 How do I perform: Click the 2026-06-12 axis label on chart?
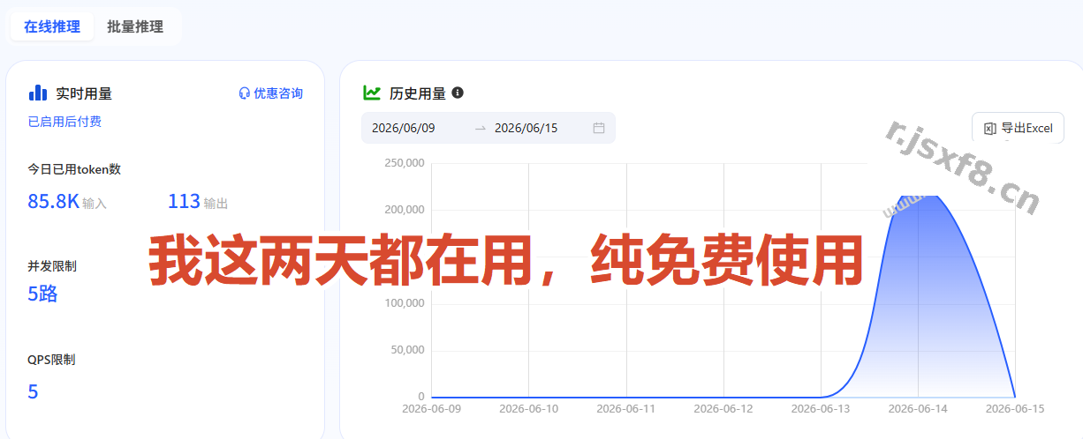(723, 409)
